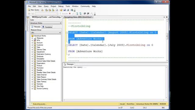Click the Scenario dimension icon
Screen dimensions: 195x110
35,84
